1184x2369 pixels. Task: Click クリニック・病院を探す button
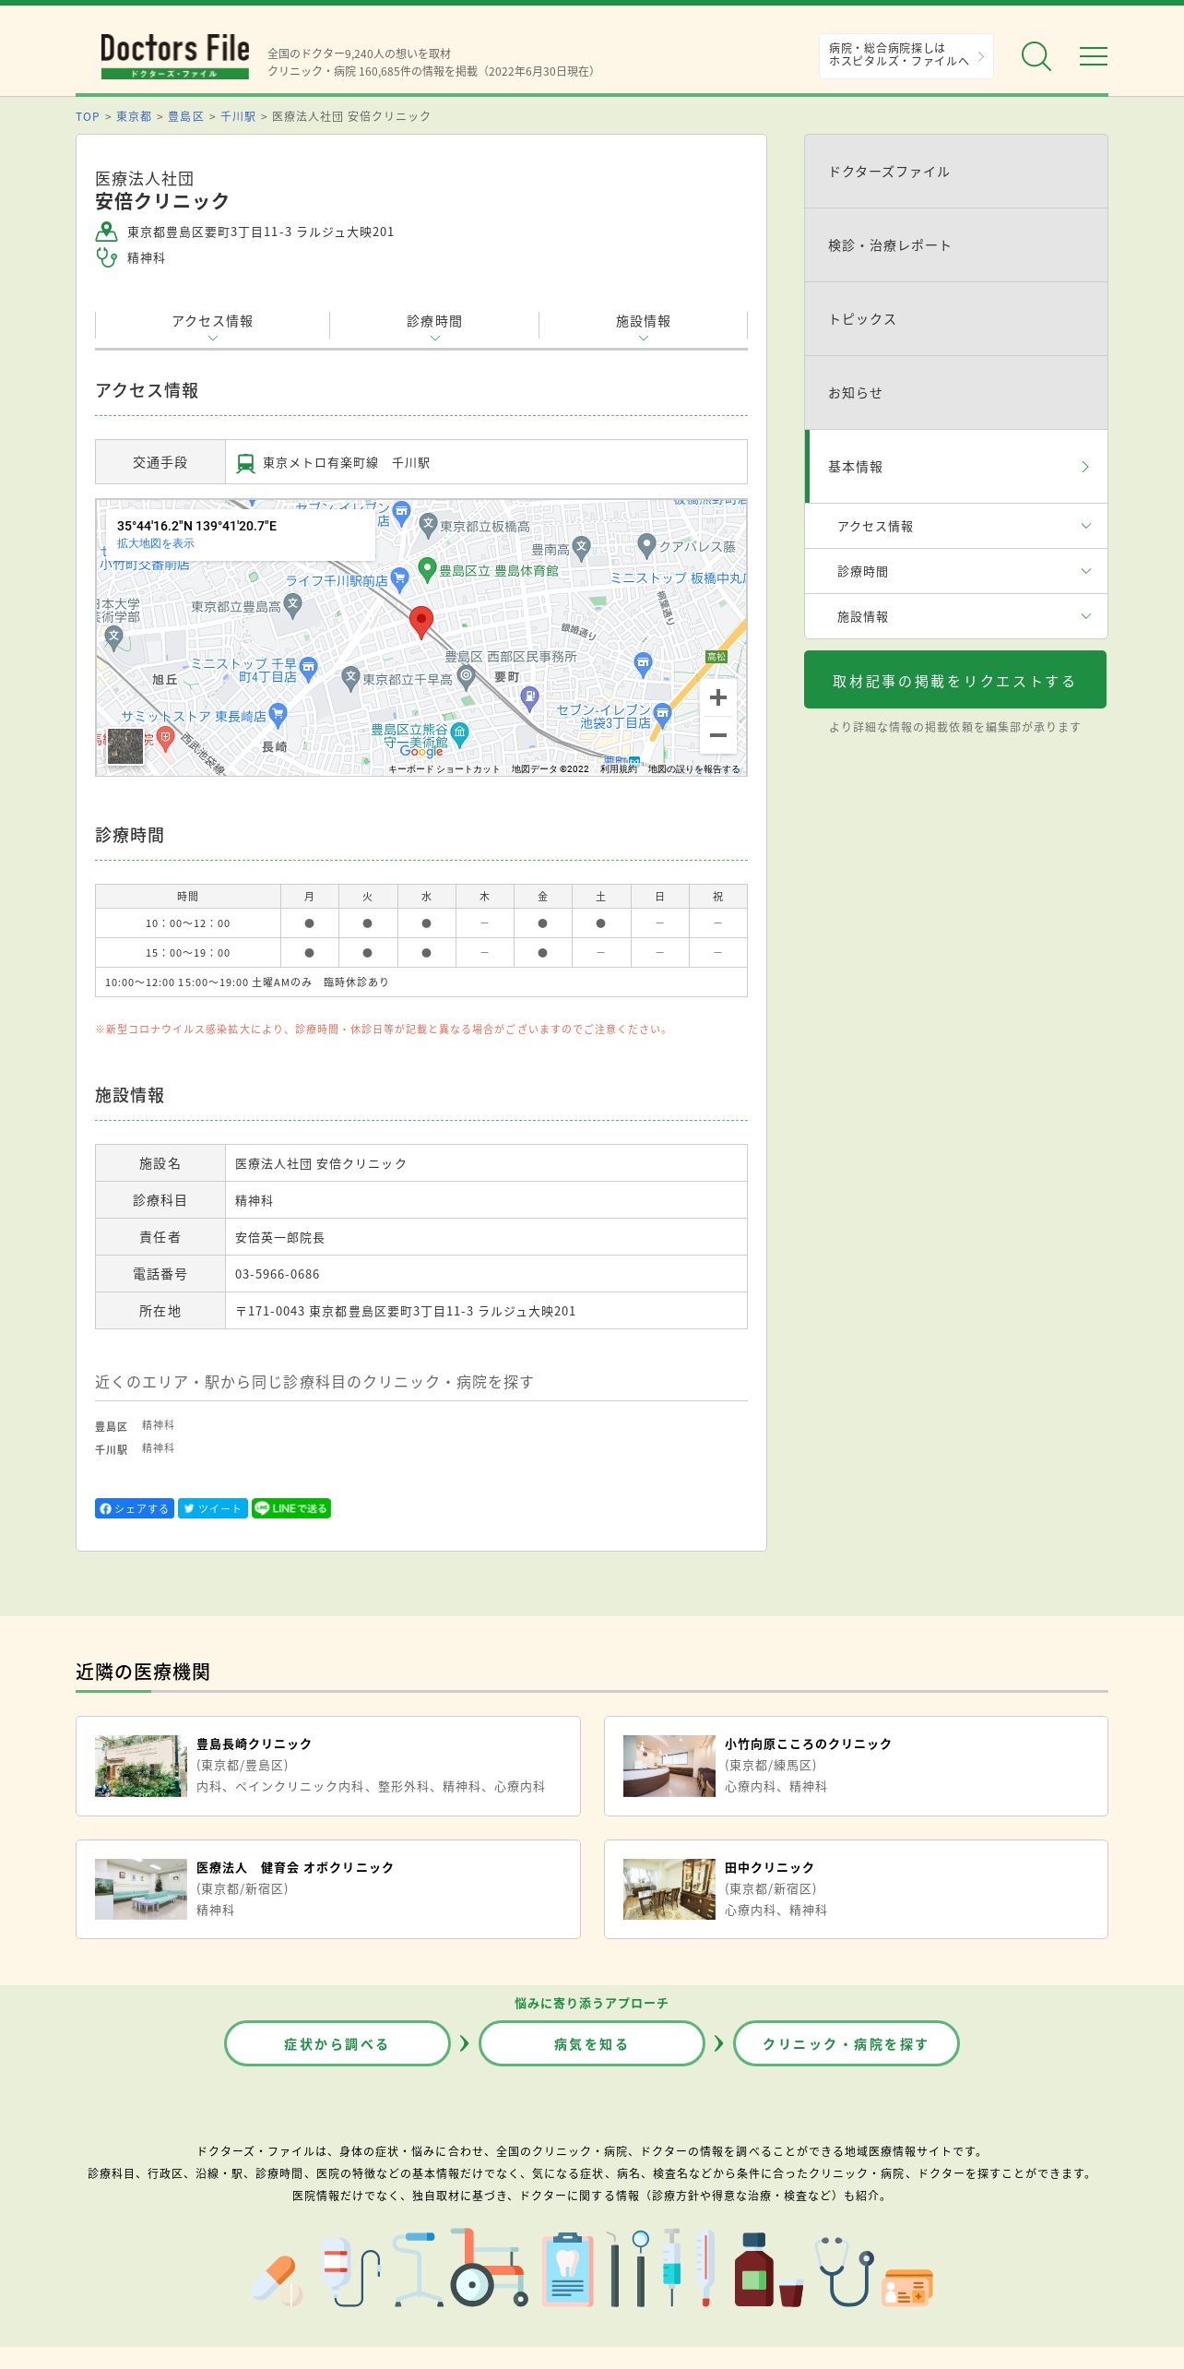tap(846, 2043)
